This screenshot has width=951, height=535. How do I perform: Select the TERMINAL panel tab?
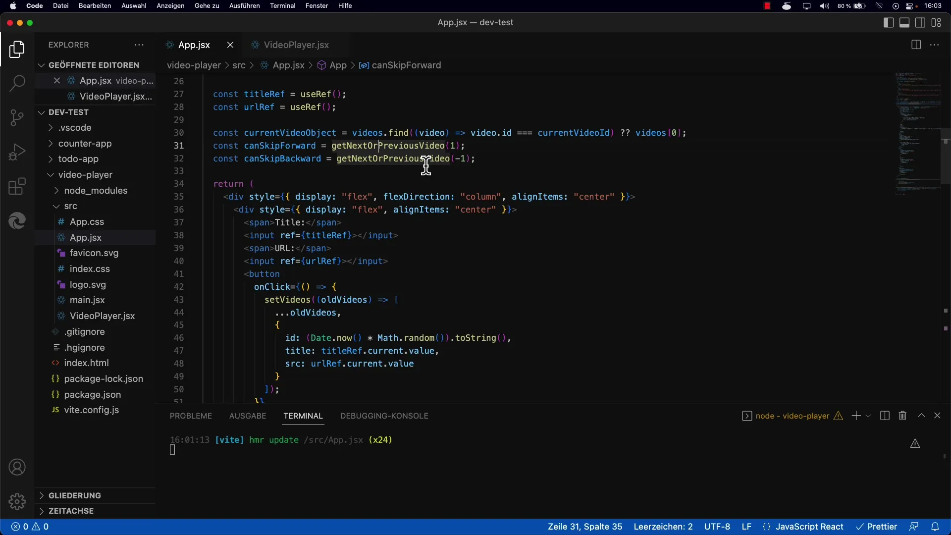pos(303,416)
